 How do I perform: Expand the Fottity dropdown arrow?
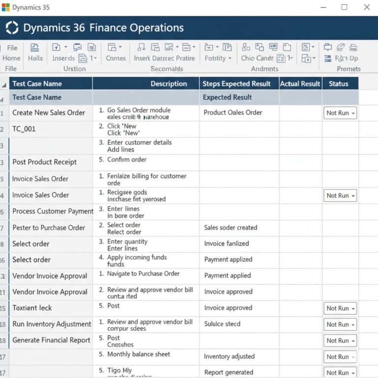(230, 58)
